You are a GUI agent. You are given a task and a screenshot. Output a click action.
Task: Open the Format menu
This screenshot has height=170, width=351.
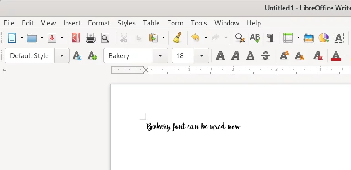(99, 23)
